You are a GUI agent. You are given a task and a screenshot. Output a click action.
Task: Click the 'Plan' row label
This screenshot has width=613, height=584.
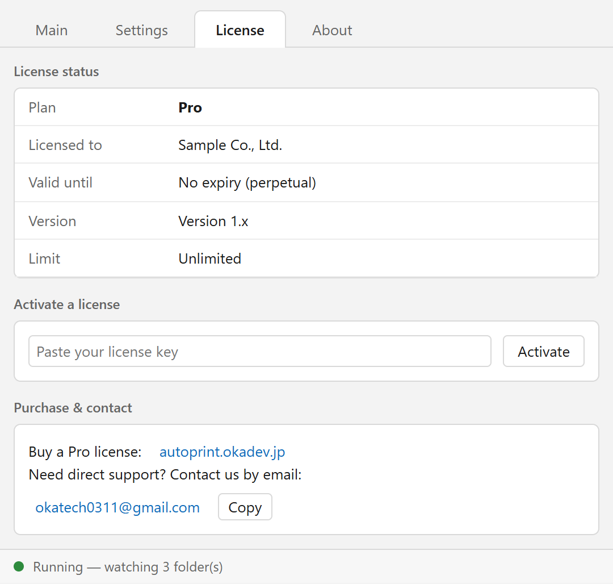[42, 107]
